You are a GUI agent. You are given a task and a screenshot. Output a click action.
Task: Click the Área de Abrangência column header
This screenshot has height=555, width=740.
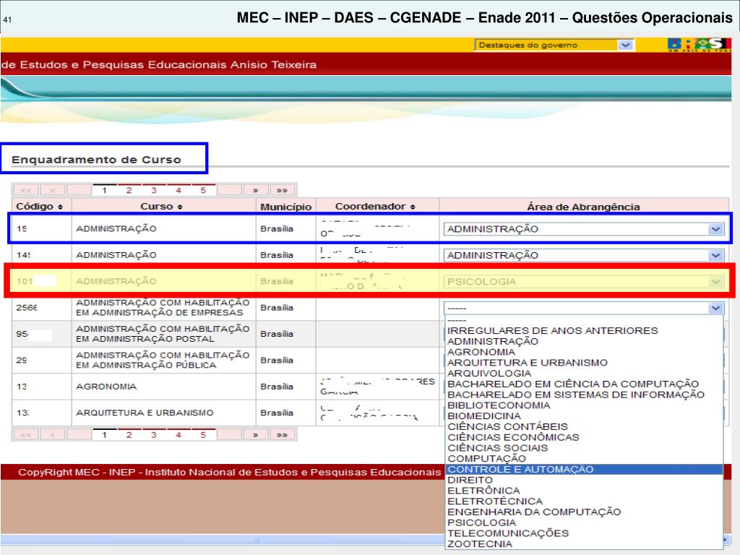583,207
